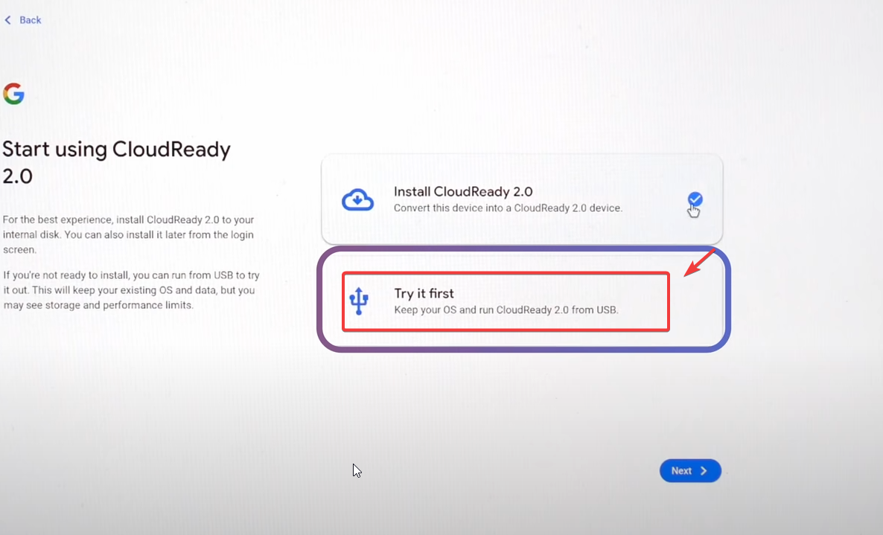The height and width of the screenshot is (535, 883).
Task: Click the paragraph starting 'If you're not ready to install'
Action: pyautogui.click(x=131, y=290)
